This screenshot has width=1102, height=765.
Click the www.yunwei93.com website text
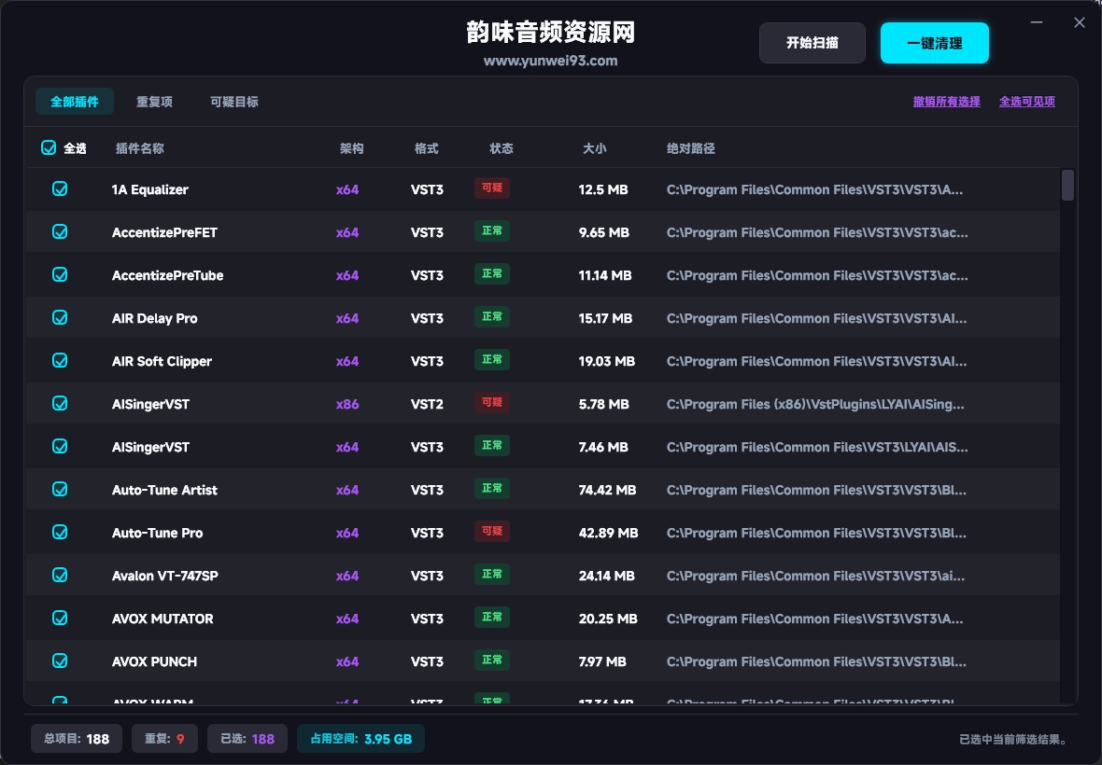coord(551,61)
